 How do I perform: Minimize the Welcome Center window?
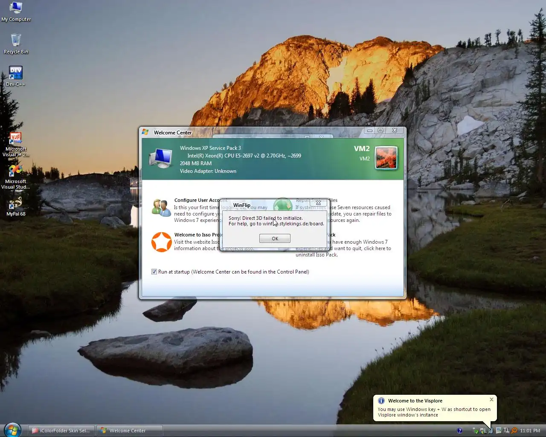(370, 130)
